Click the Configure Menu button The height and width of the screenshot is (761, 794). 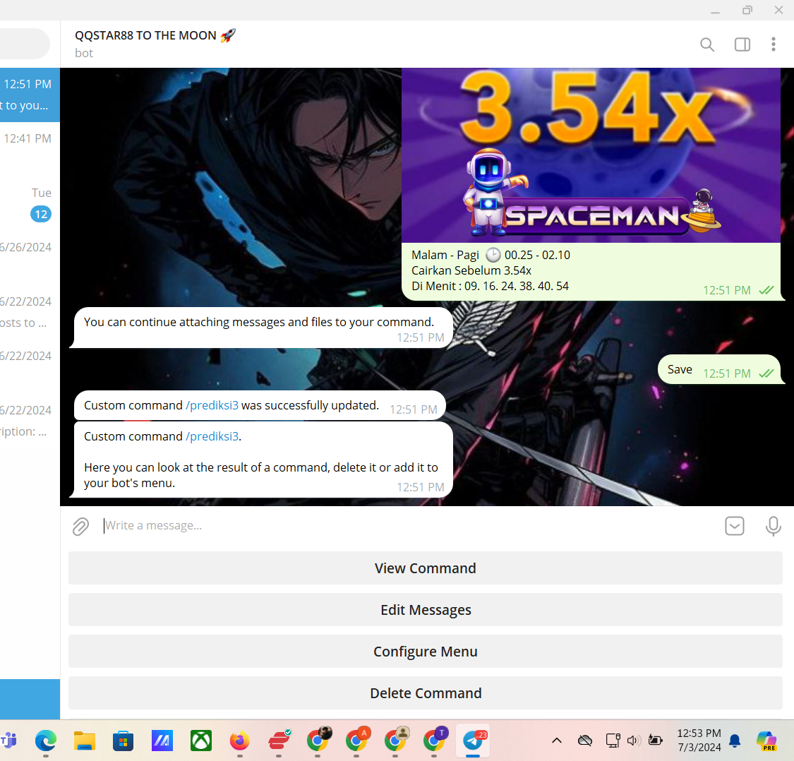[x=426, y=651]
